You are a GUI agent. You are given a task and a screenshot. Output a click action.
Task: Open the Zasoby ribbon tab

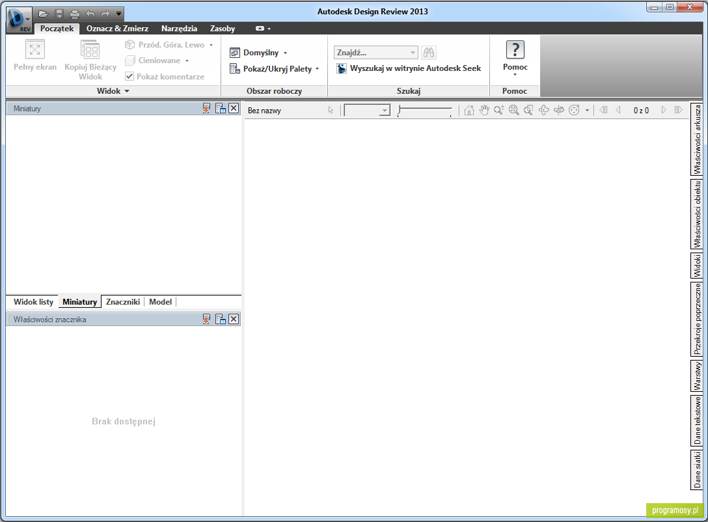point(223,29)
